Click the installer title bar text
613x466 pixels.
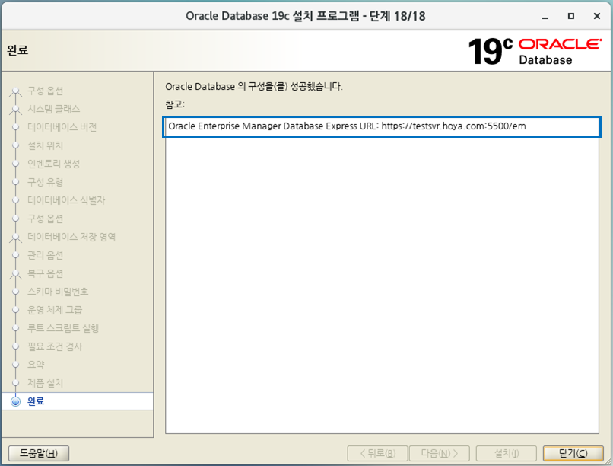pos(305,16)
